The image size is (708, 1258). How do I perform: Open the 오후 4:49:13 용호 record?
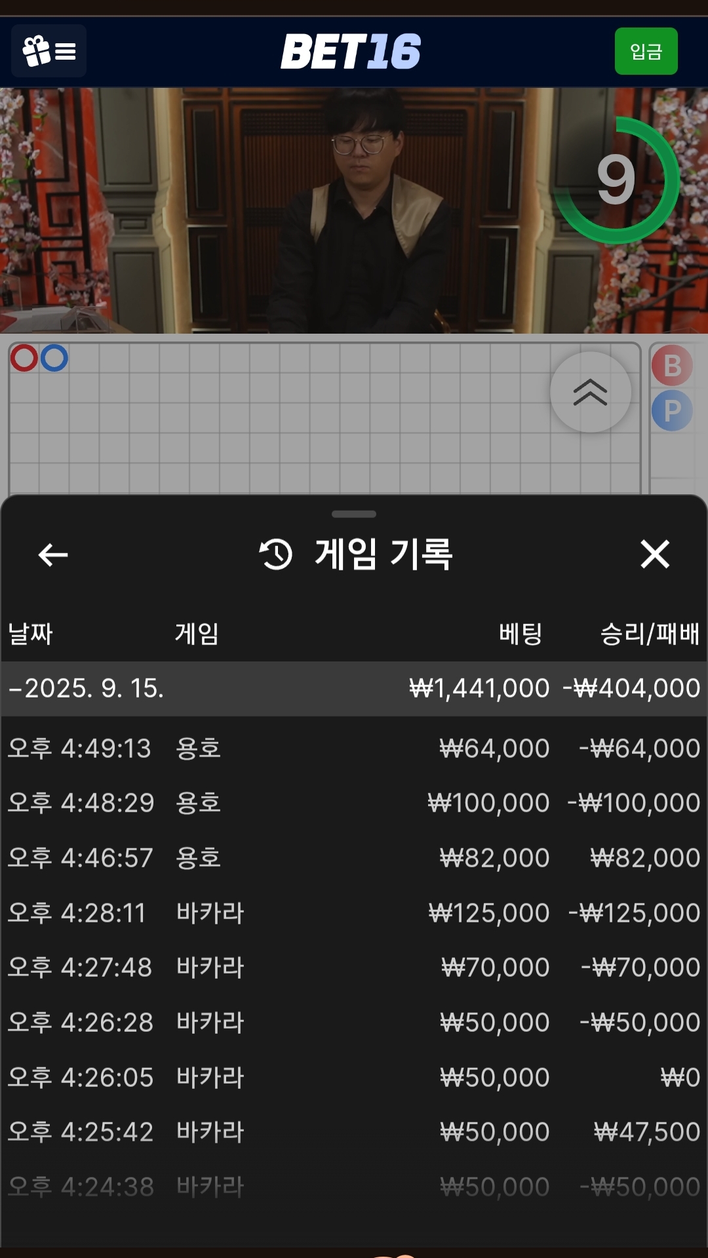click(x=354, y=748)
